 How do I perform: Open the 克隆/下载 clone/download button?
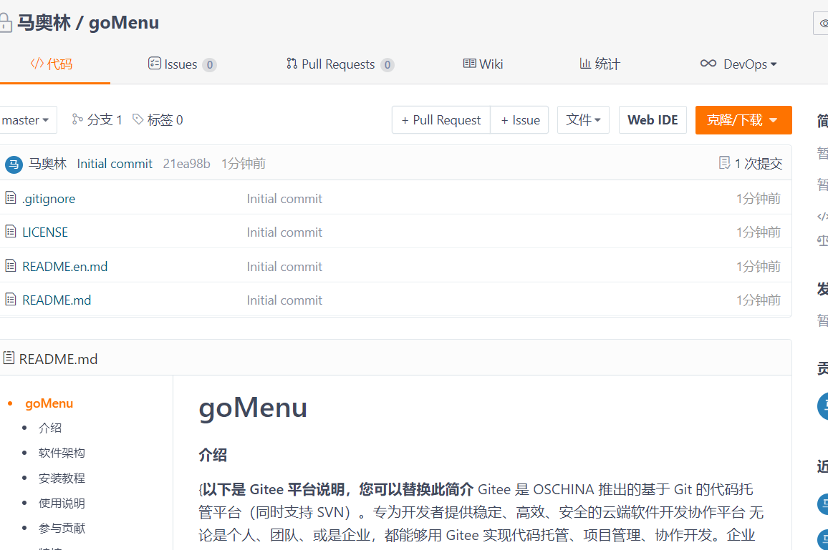pos(743,120)
